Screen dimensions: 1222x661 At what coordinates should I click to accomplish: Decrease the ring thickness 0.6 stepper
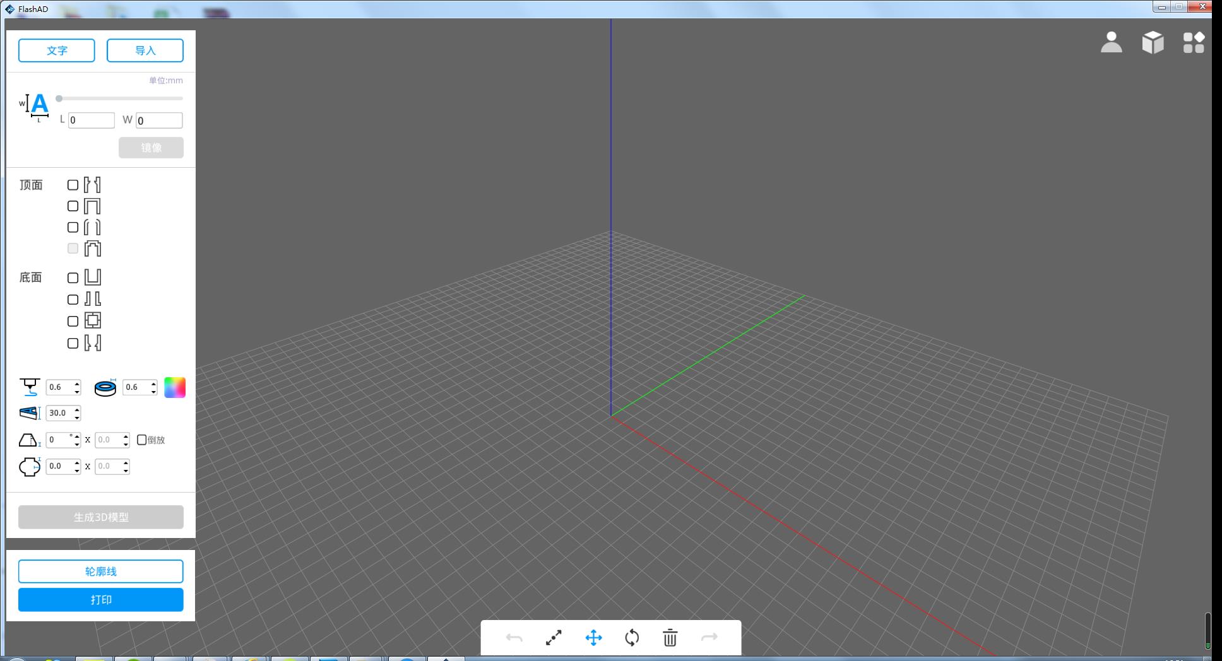pos(153,392)
